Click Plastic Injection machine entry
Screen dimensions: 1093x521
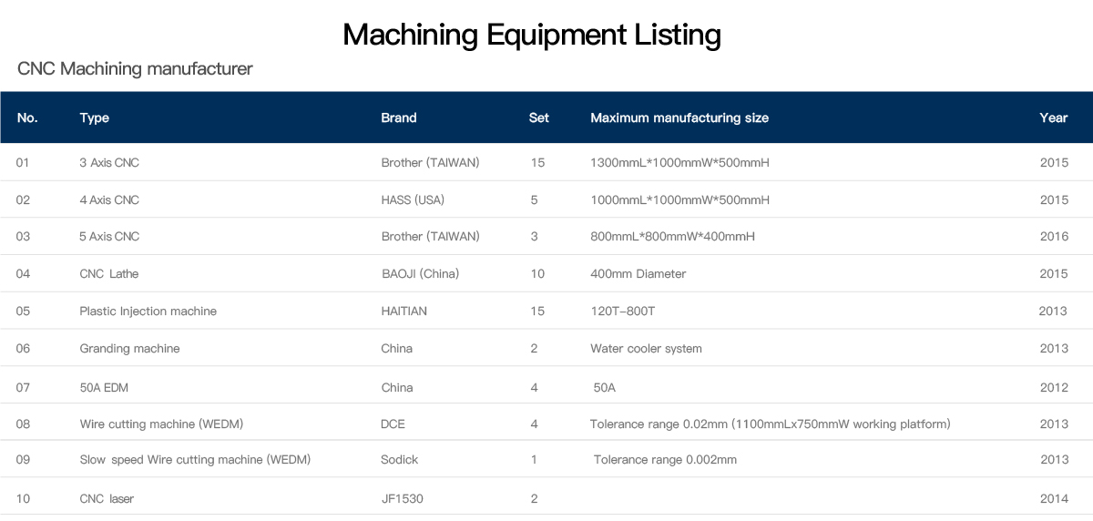pyautogui.click(x=148, y=312)
